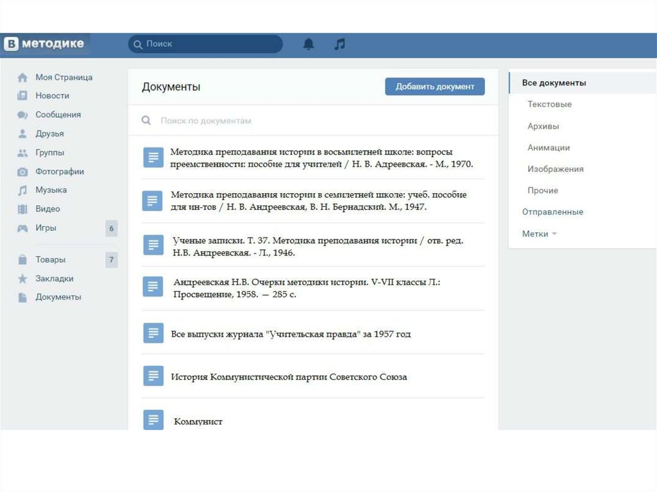Viewport: 657px width, 492px height.
Task: Open Закладки in sidebar
Action: point(55,278)
